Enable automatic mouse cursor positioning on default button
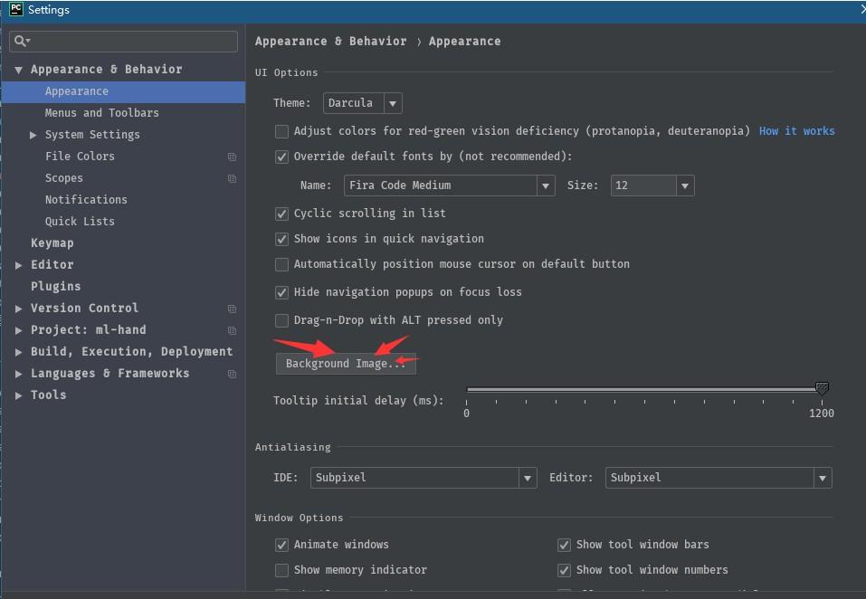This screenshot has width=866, height=599. click(281, 264)
